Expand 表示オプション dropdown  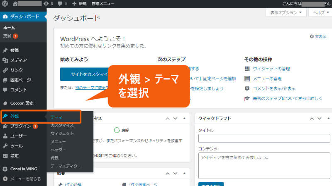click(x=286, y=13)
